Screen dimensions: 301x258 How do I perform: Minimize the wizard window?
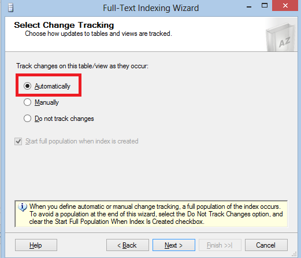(x=249, y=7)
